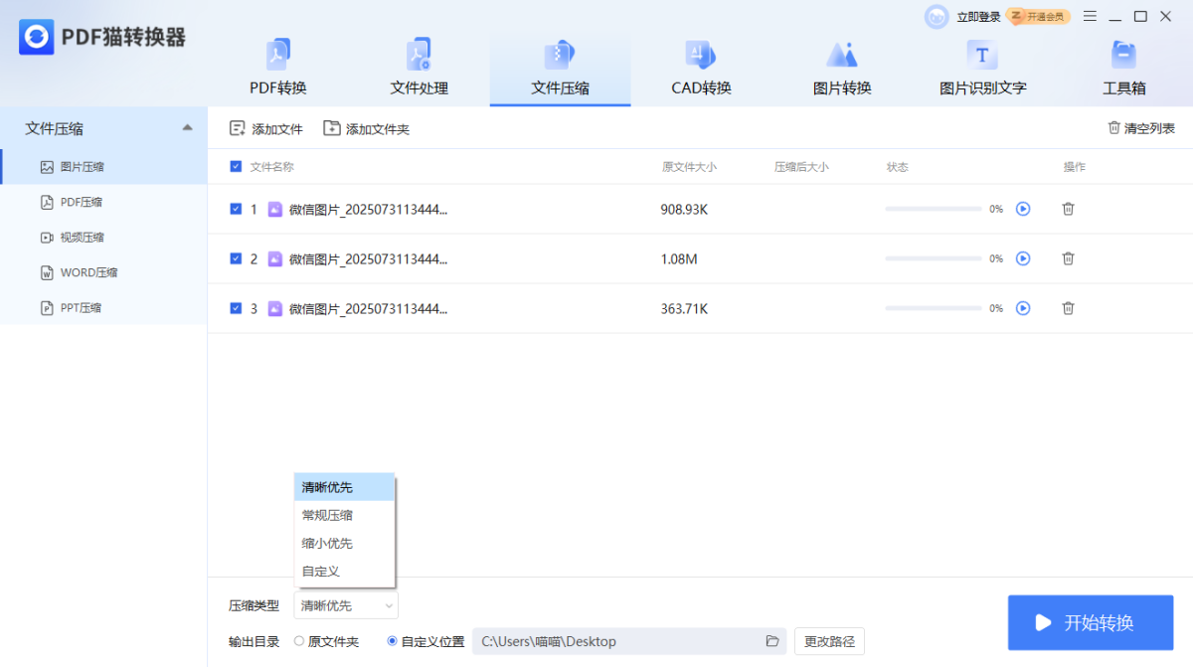Open the 工具箱 toolbox icon

[1123, 56]
